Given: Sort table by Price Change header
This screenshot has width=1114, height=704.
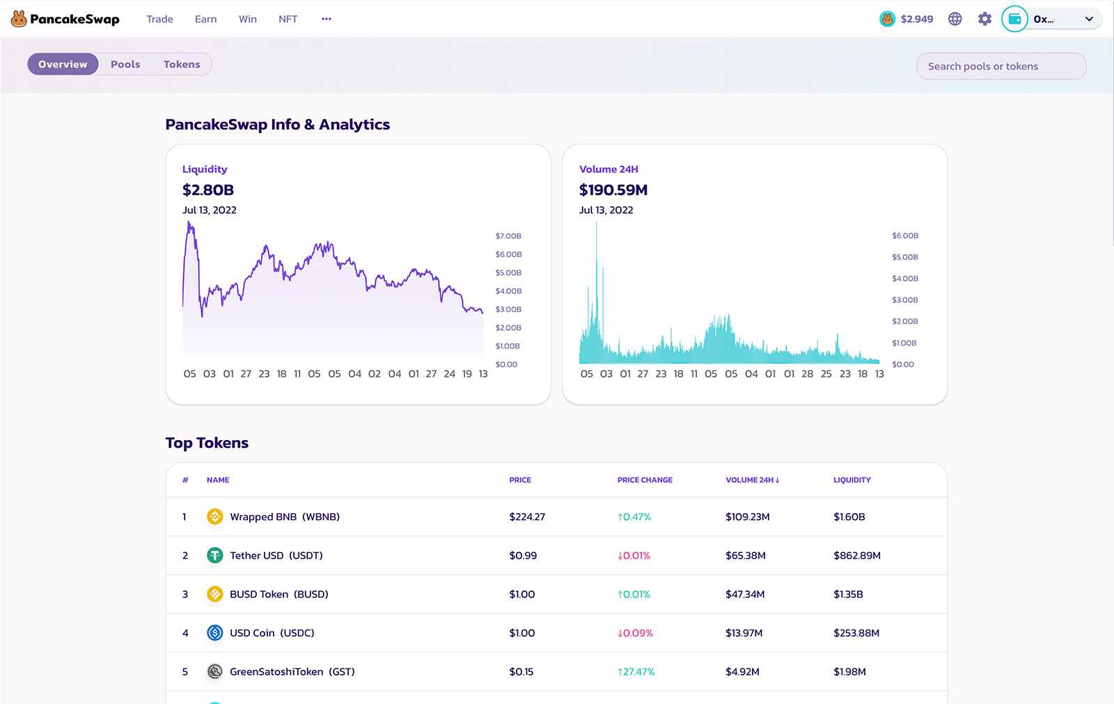Looking at the screenshot, I should (645, 480).
